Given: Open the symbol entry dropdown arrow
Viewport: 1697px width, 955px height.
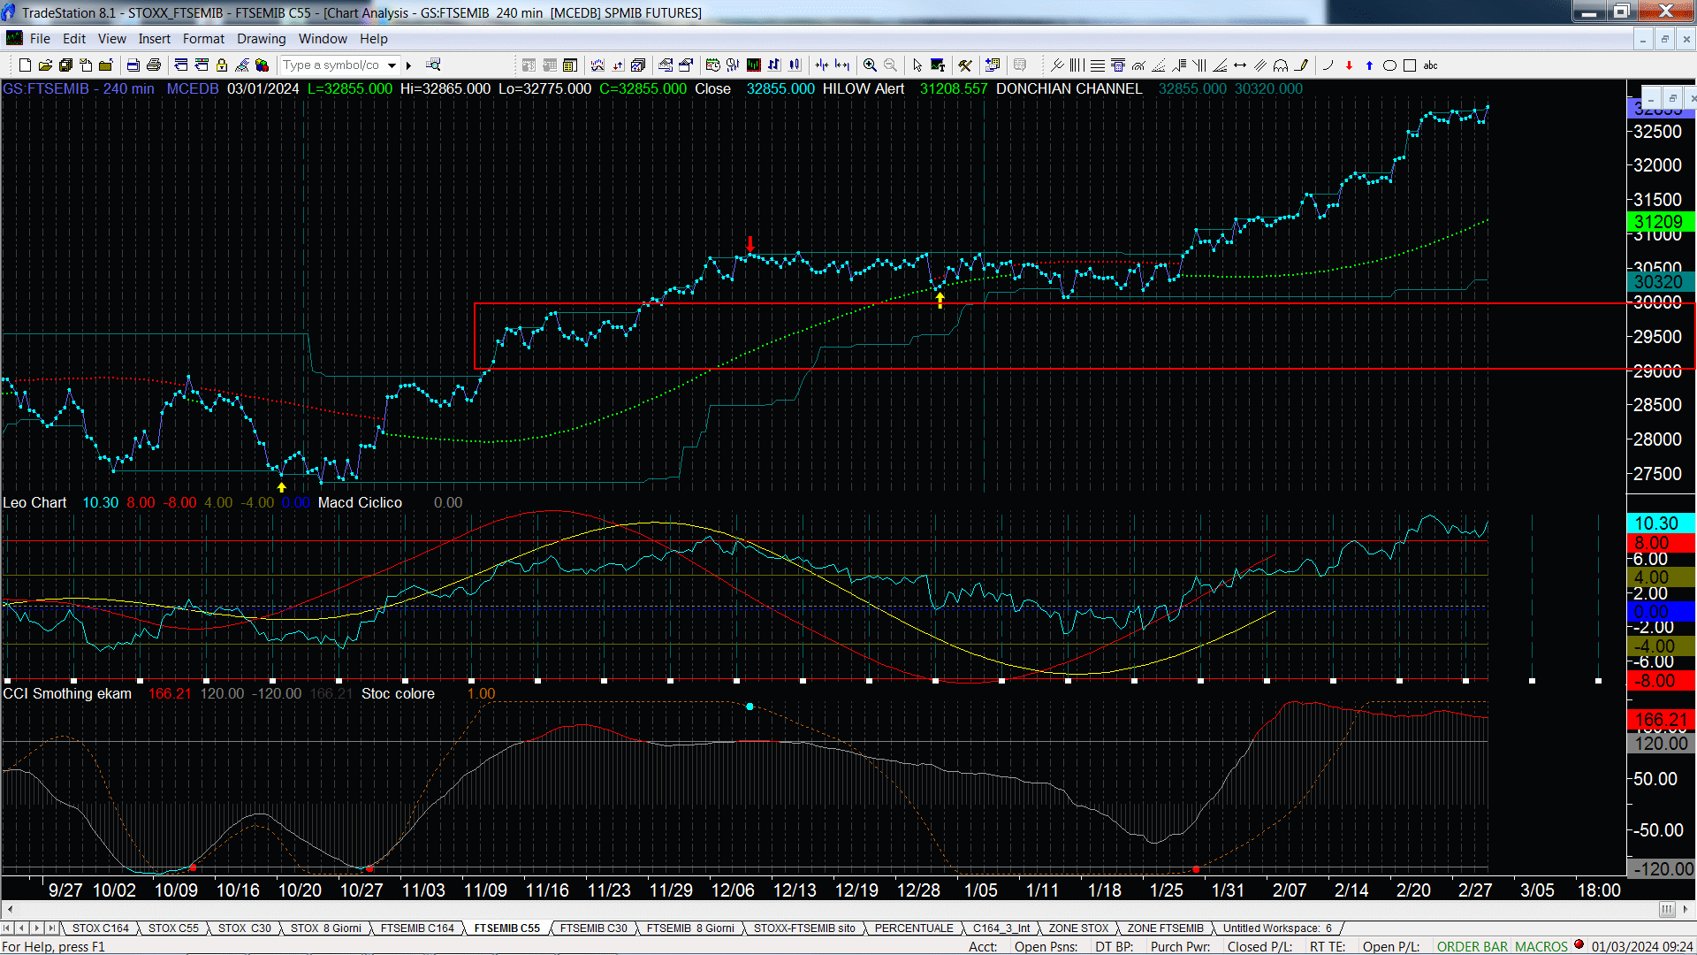Looking at the screenshot, I should [392, 65].
